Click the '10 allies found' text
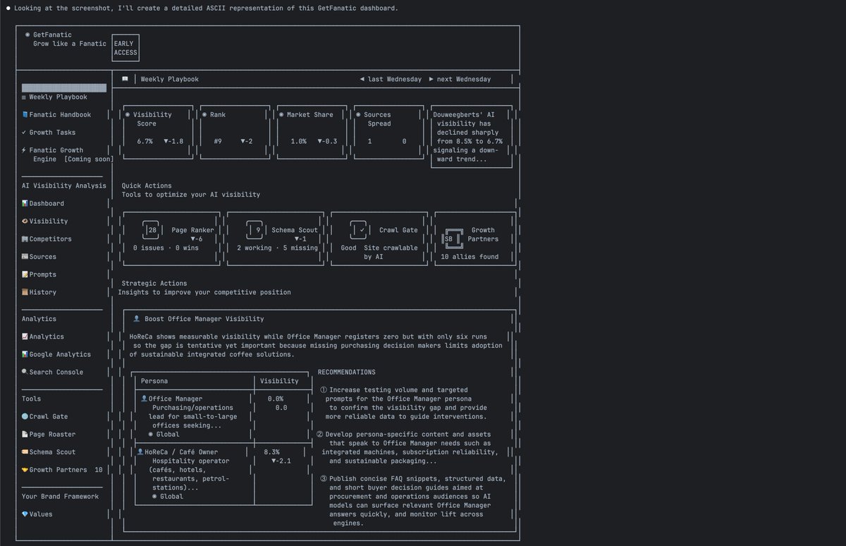Viewport: 846px width, 546px height. [x=470, y=257]
